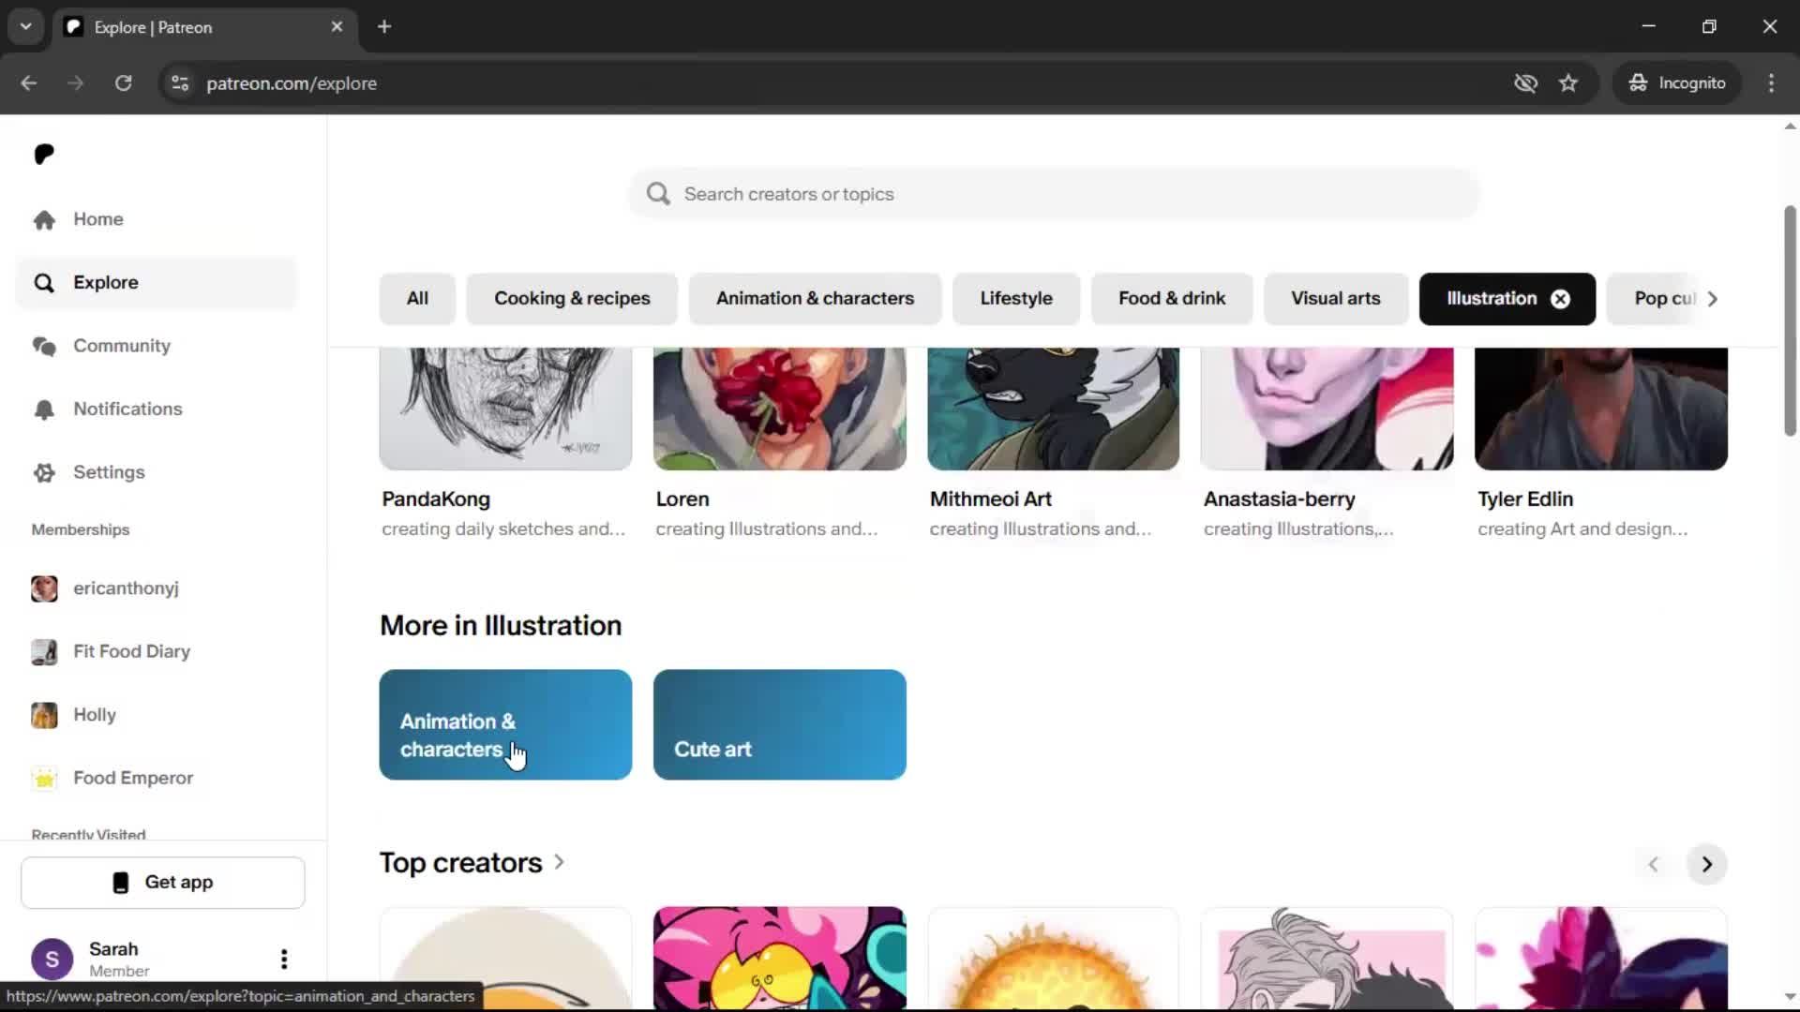Viewport: 1800px width, 1012px height.
Task: Focus the Search creators or topics field
Action: click(x=1054, y=194)
